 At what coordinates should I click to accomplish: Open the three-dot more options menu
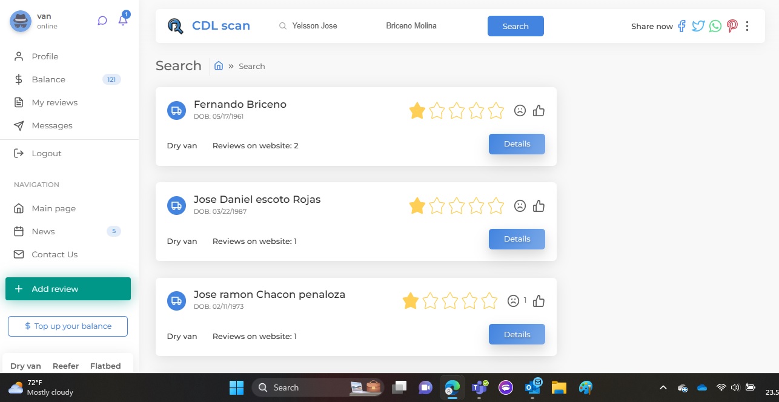click(748, 26)
